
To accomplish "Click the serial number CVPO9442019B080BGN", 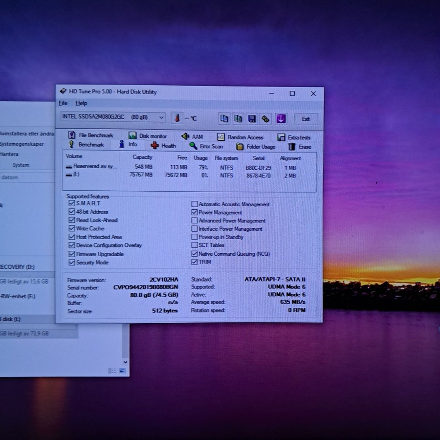I will point(146,287).
